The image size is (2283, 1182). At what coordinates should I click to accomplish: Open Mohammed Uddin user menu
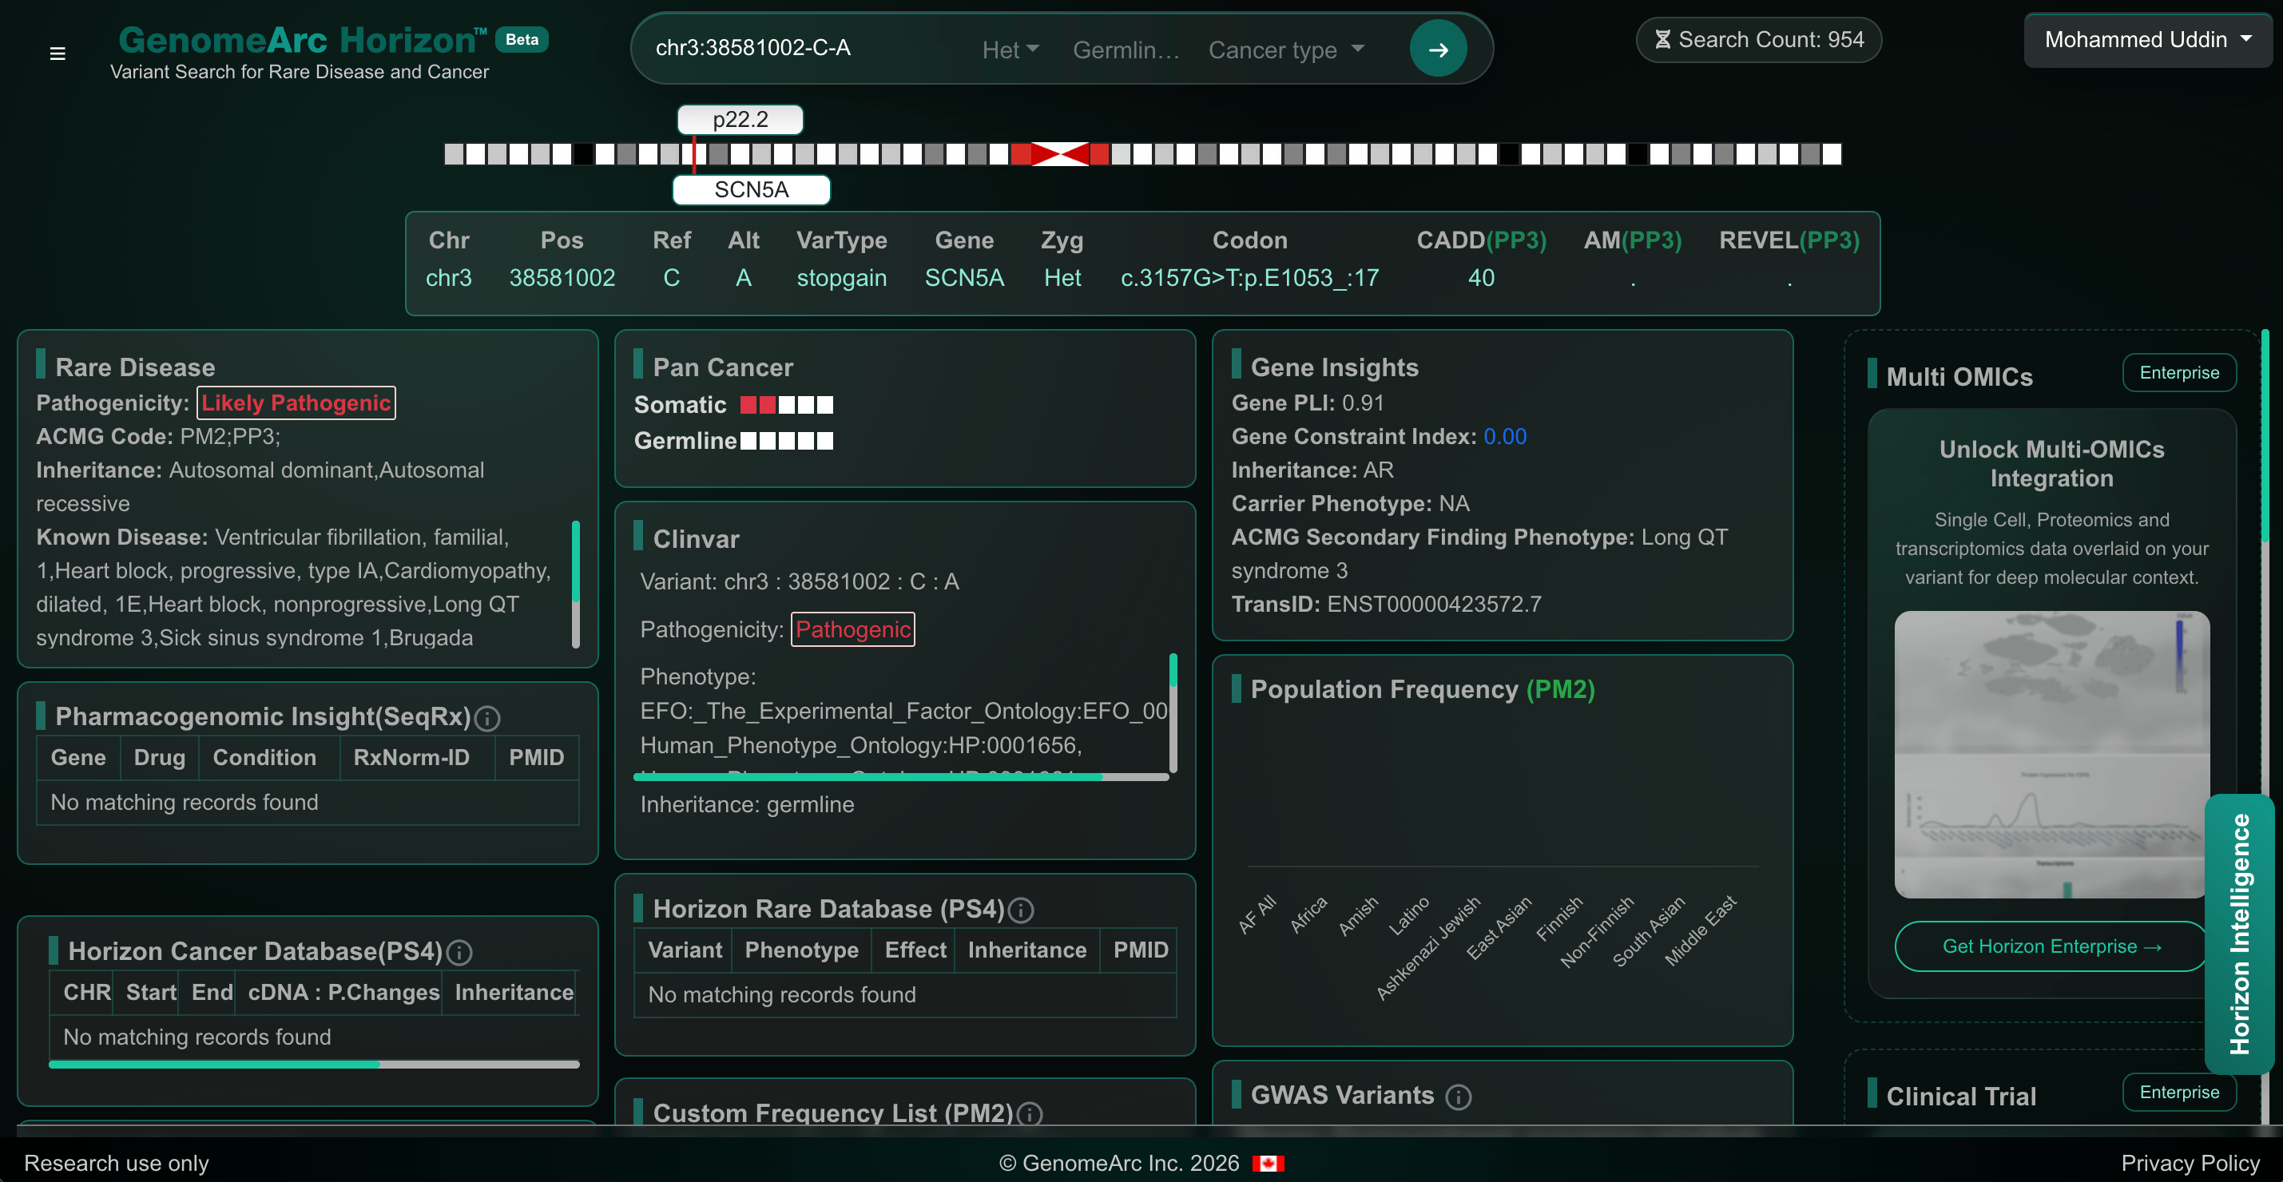click(x=2146, y=40)
